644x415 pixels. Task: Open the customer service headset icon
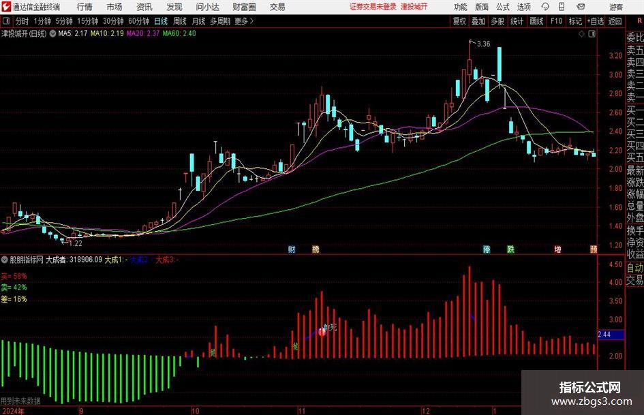pos(545,7)
